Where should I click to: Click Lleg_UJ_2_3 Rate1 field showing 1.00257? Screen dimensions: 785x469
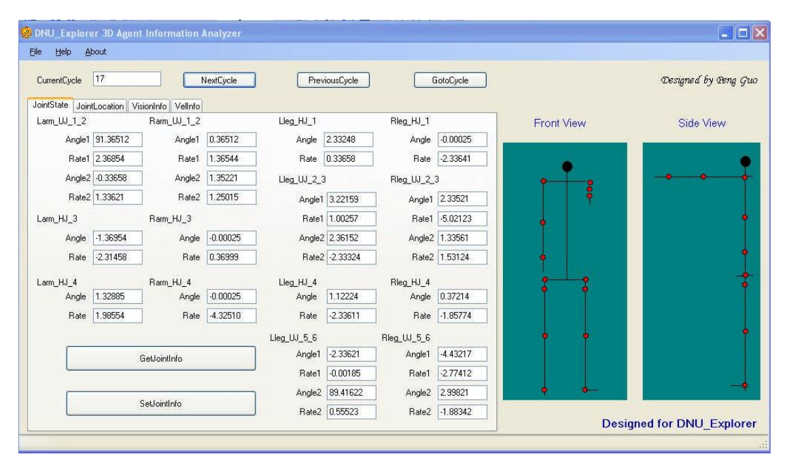click(351, 219)
